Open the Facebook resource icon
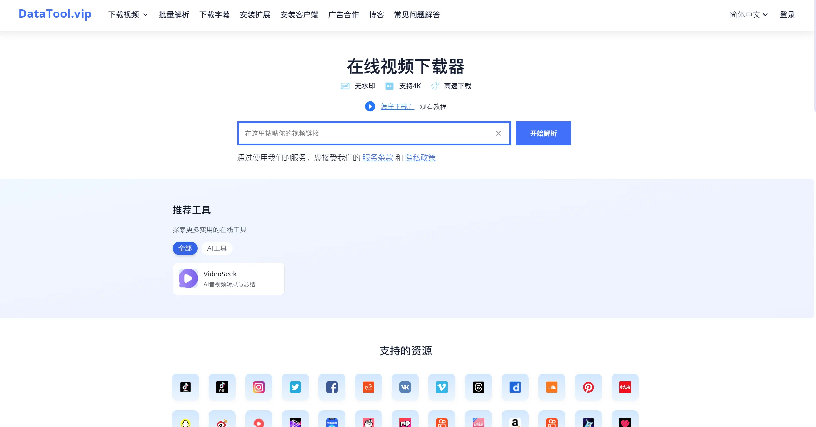The image size is (816, 427). 332,387
